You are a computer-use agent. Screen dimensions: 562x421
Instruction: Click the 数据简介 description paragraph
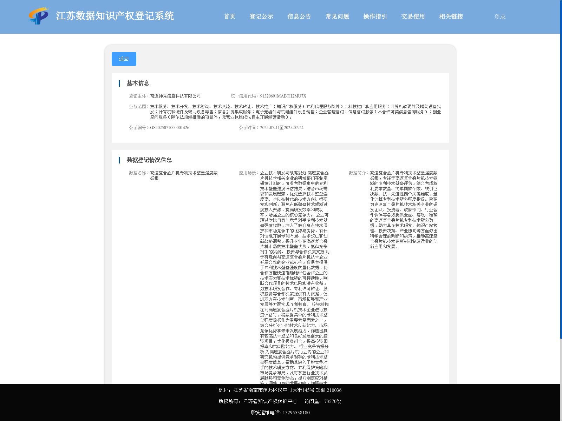pos(404,210)
